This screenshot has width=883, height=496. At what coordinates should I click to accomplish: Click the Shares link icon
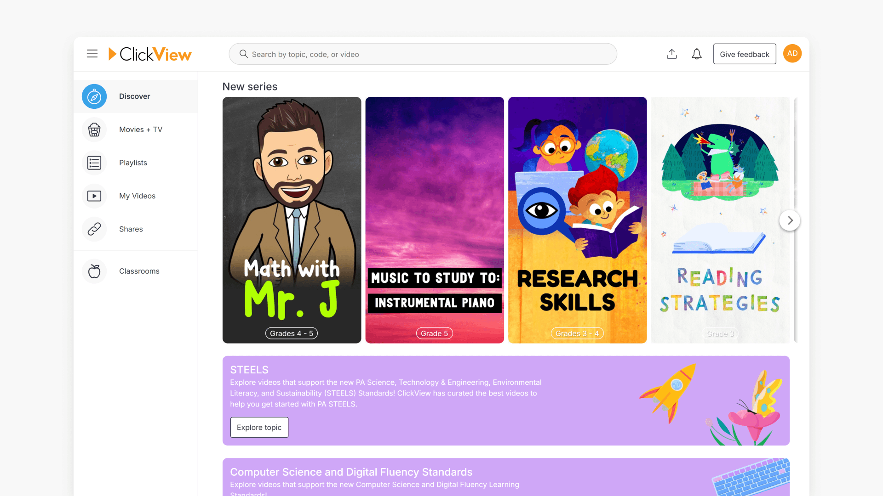tap(94, 229)
